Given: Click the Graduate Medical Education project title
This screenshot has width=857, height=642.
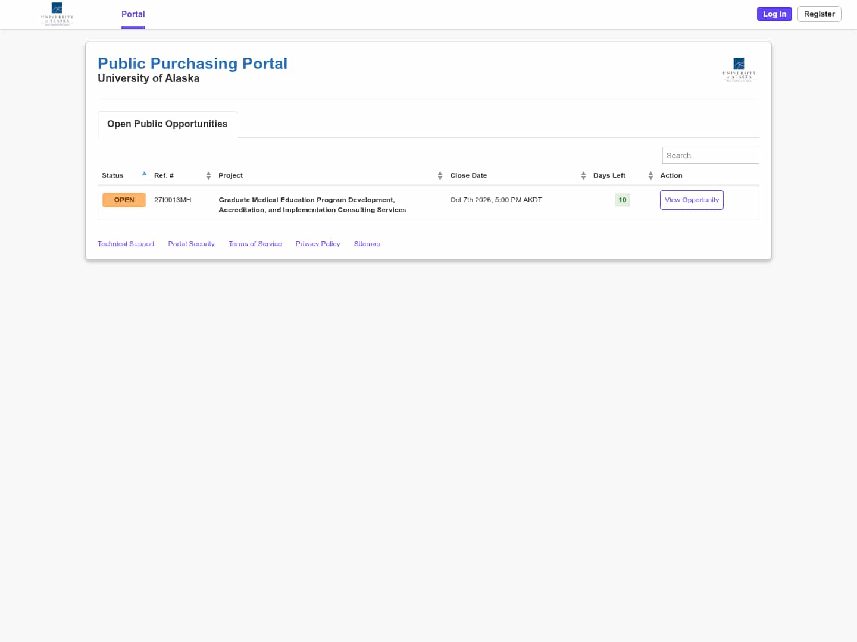Looking at the screenshot, I should 312,204.
